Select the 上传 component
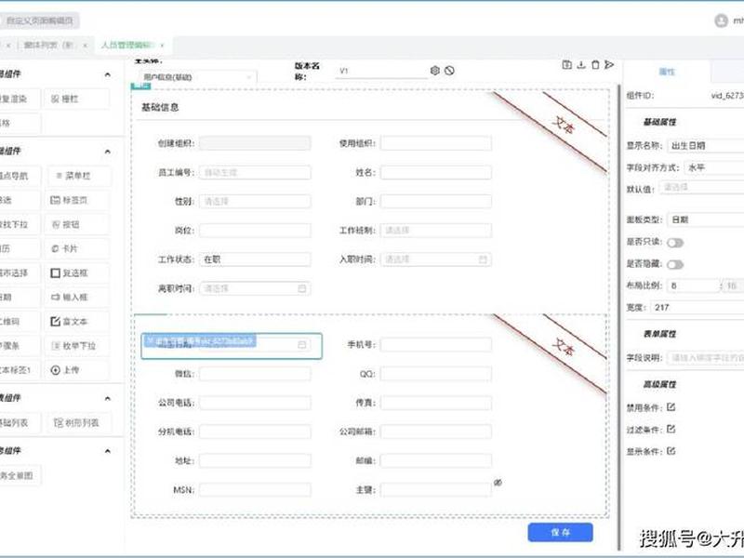The image size is (744, 558). coord(77,370)
